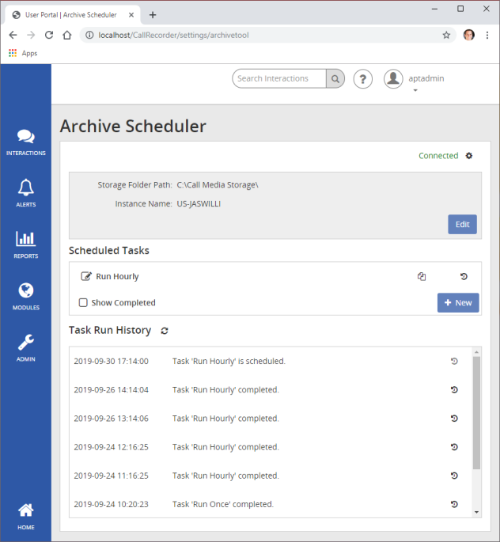Open the Alerts bell icon
This screenshot has width=500, height=542.
[25, 192]
